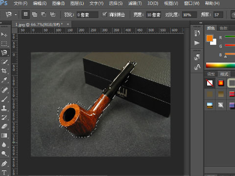This screenshot has width=235, height=176.
Task: Select the Eraser tool
Action: [x=4, y=126]
